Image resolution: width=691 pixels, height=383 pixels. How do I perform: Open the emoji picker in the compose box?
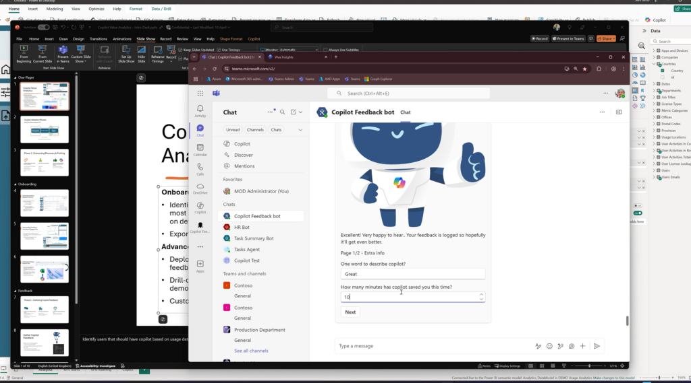point(549,346)
